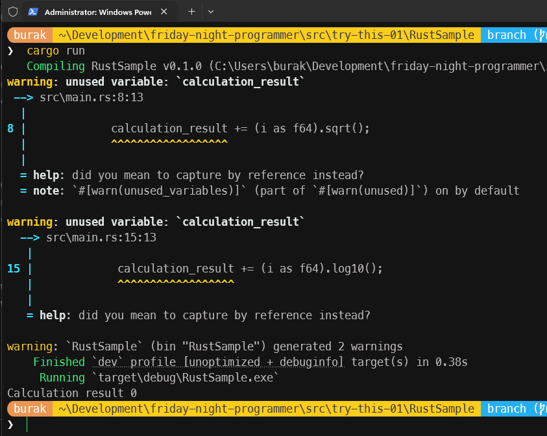
Task: Click the orange burak segment in the first prompt
Action: 29,35
